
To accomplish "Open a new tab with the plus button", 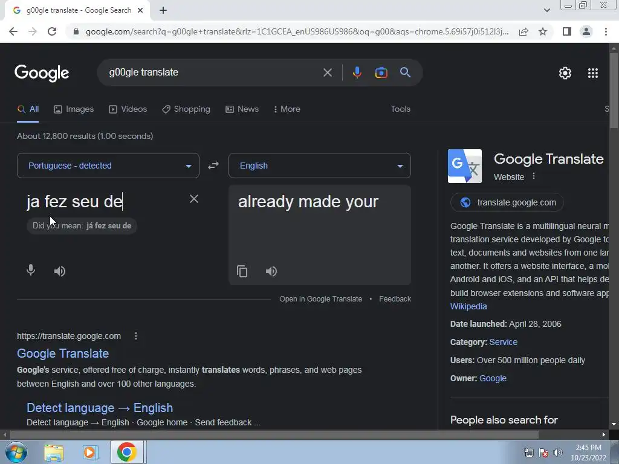I will click(x=163, y=11).
